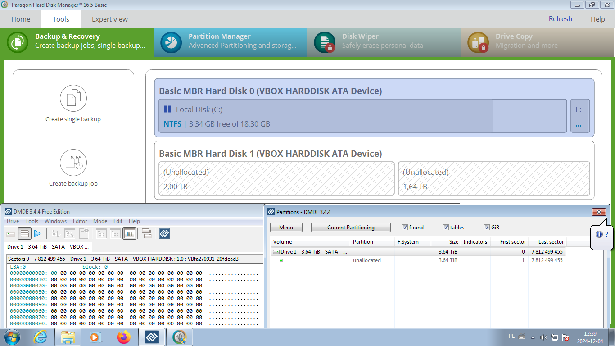Click the volume speaker tray icon
Screen dimensions: 615x346
coord(543,337)
